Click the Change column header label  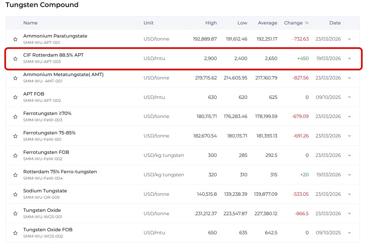tap(293, 23)
